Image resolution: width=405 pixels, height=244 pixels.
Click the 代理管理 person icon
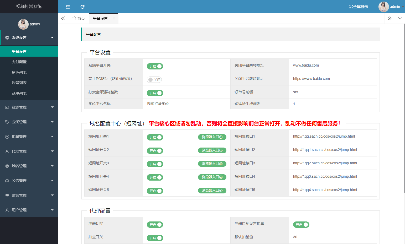[x=7, y=151]
